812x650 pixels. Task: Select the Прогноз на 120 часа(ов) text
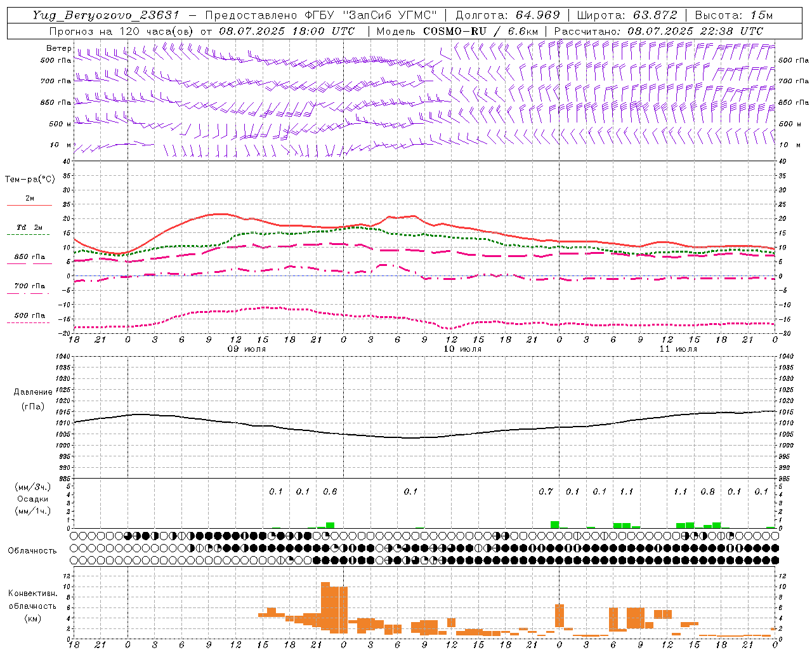tap(122, 31)
